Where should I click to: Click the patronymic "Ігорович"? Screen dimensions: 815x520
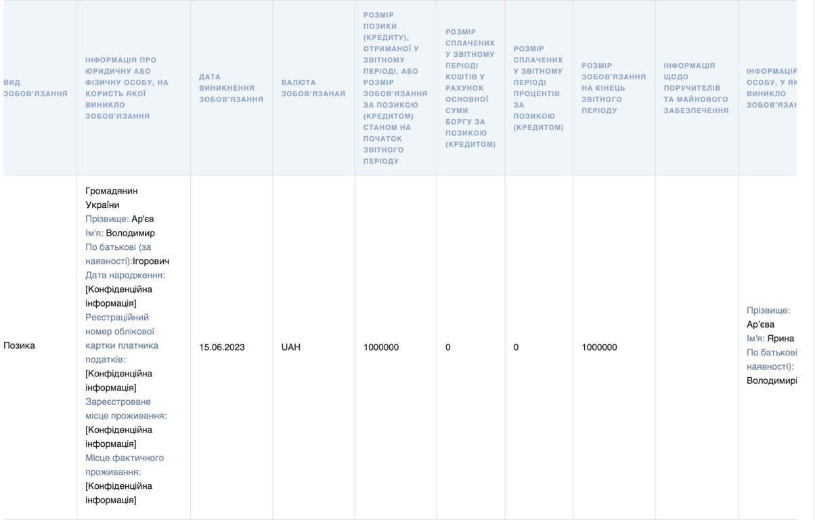[151, 261]
